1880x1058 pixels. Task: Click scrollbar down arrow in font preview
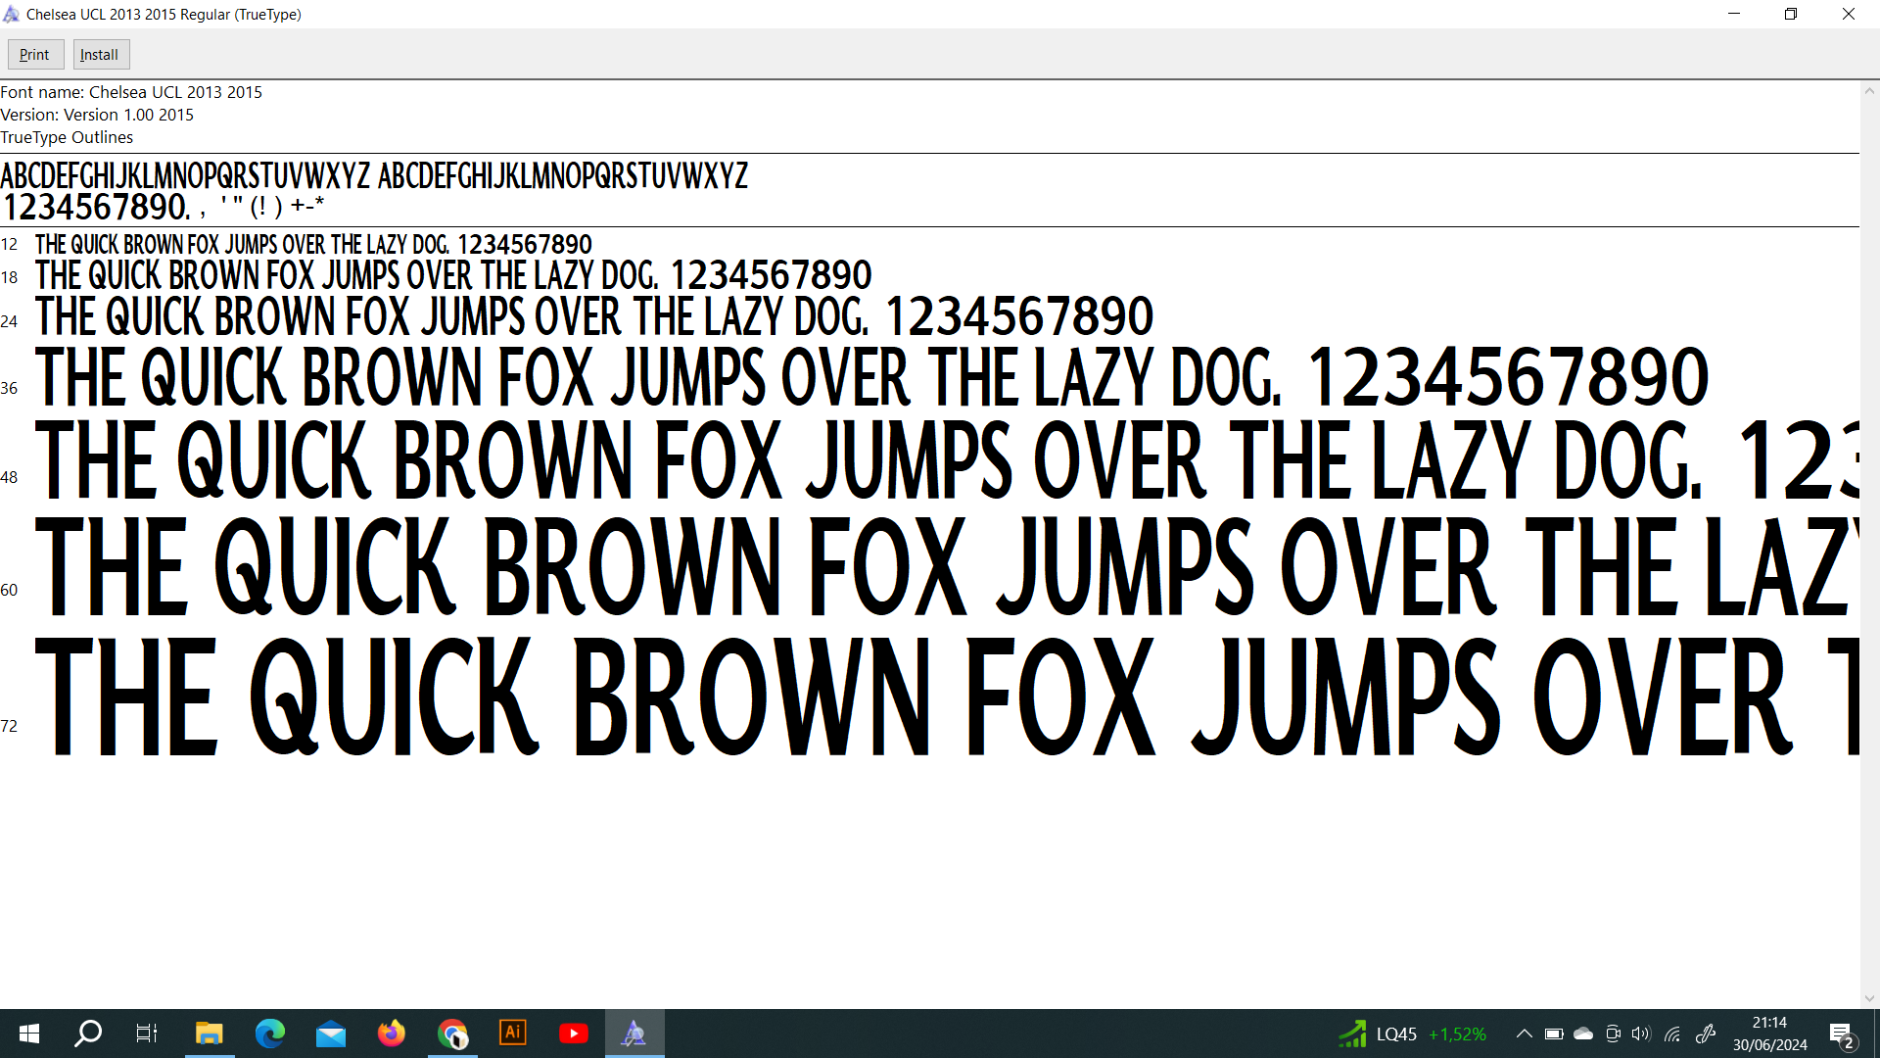[1869, 998]
